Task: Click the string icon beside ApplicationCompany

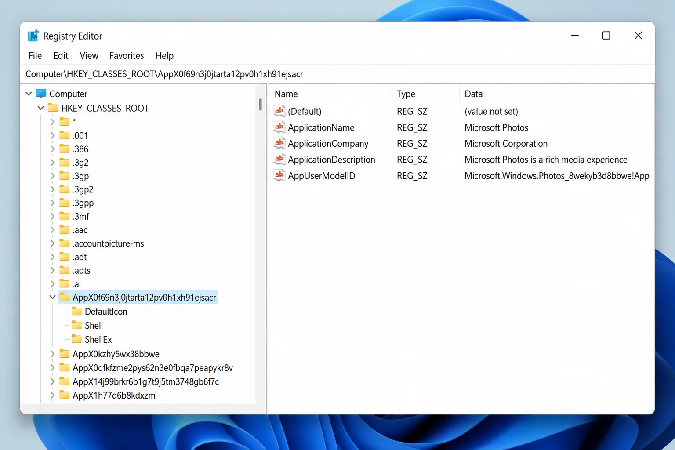Action: 279,143
